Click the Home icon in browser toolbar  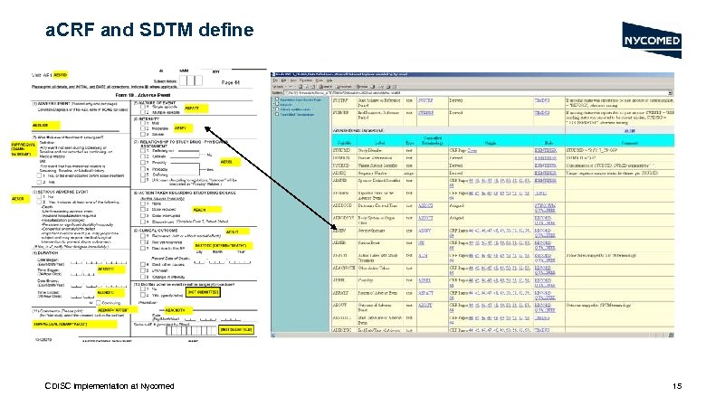[x=311, y=86]
